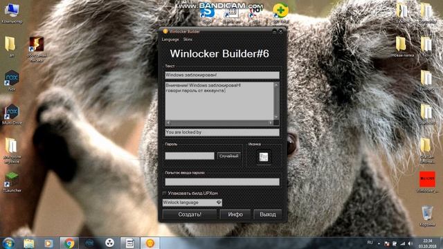Select the lightning-bolt game shortcut on desktop
The image size is (443, 249).
tap(37, 49)
